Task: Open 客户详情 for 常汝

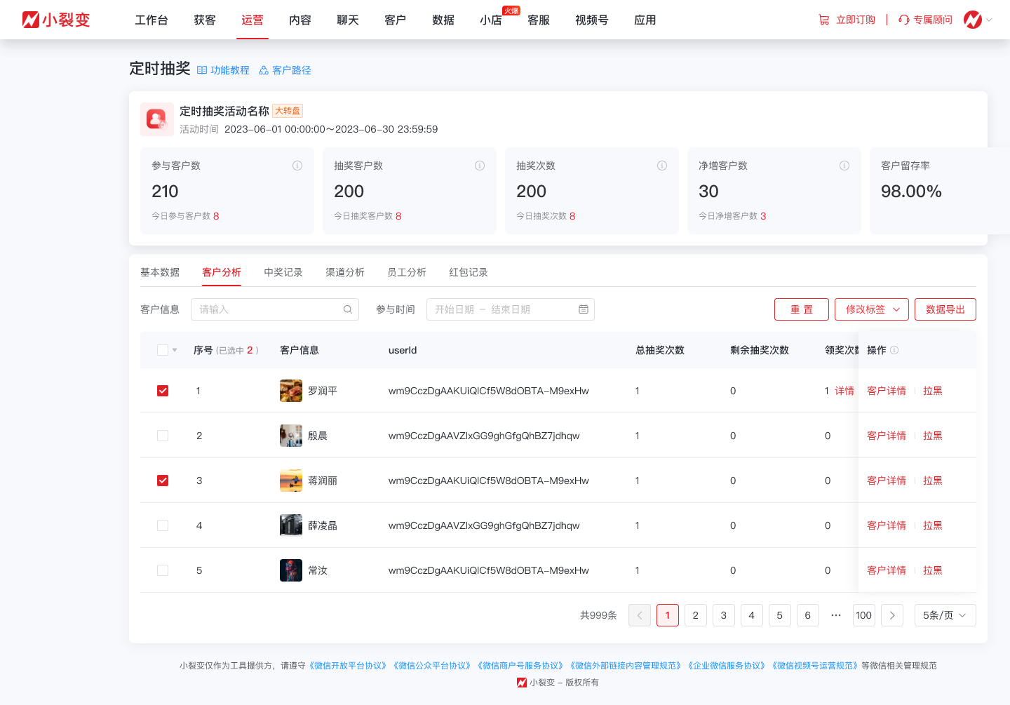Action: pos(887,570)
